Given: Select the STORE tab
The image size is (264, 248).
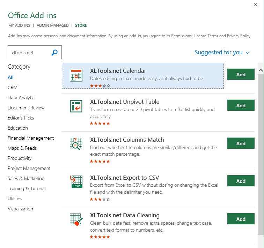Looking at the screenshot, I should 81,25.
